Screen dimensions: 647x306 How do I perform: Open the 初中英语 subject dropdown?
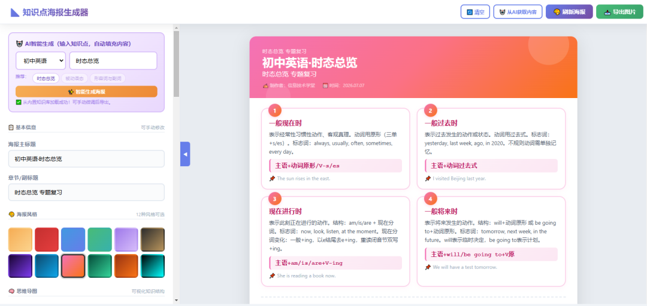(x=41, y=60)
